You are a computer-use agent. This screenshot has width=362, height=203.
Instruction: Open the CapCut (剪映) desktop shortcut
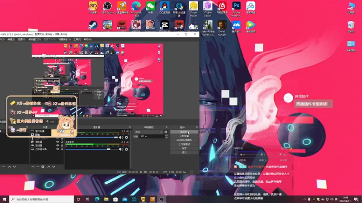click(165, 25)
